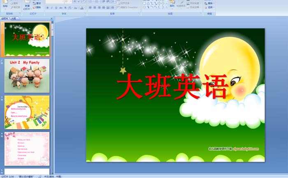Toggle strikethrough formatting
288x178 pixels.
click(60, 8)
